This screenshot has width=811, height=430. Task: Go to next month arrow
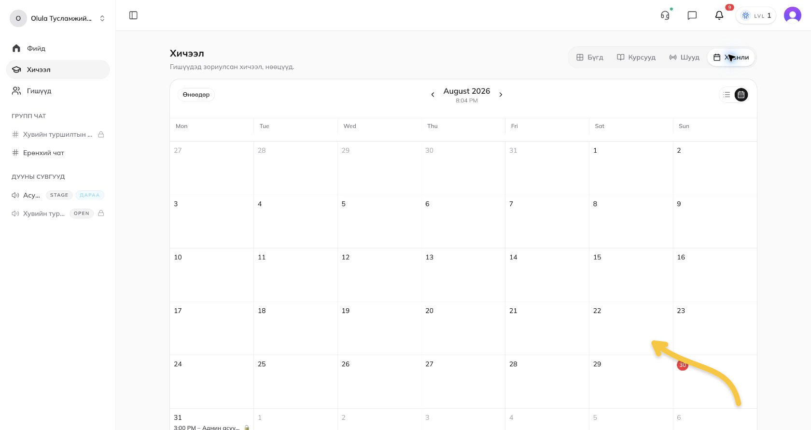(501, 95)
